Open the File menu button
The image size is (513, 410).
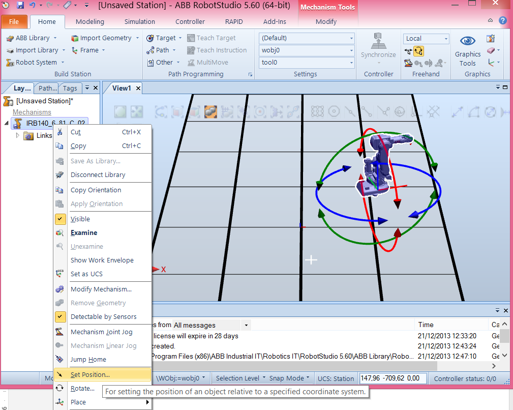tap(14, 21)
